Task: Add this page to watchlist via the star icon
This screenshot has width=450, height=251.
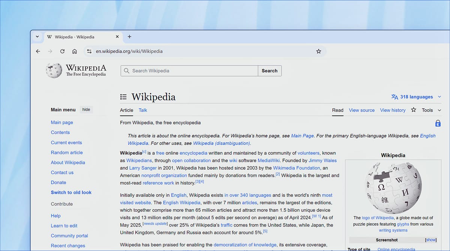Action: point(413,110)
